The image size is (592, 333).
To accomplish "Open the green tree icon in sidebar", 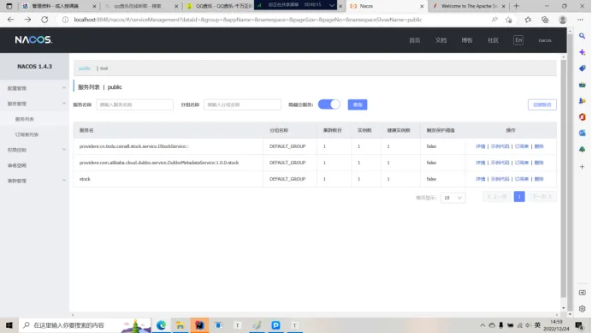I will pos(583,149).
